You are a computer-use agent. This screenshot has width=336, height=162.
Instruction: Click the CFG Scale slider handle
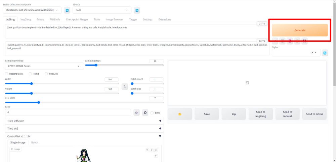39,102
